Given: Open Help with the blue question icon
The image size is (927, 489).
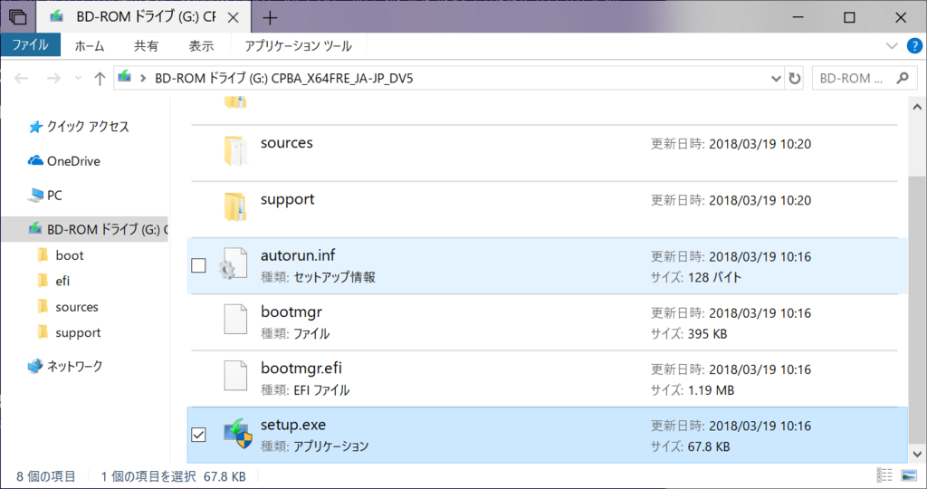Looking at the screenshot, I should 914,45.
